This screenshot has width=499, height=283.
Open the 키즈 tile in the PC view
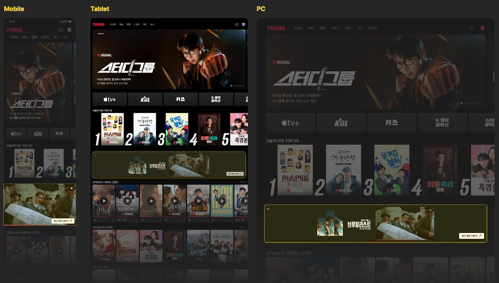(x=392, y=123)
